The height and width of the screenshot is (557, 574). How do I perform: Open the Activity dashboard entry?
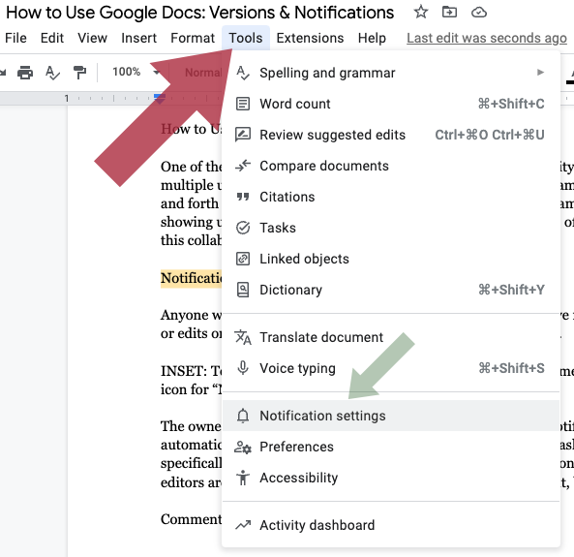pos(391,525)
